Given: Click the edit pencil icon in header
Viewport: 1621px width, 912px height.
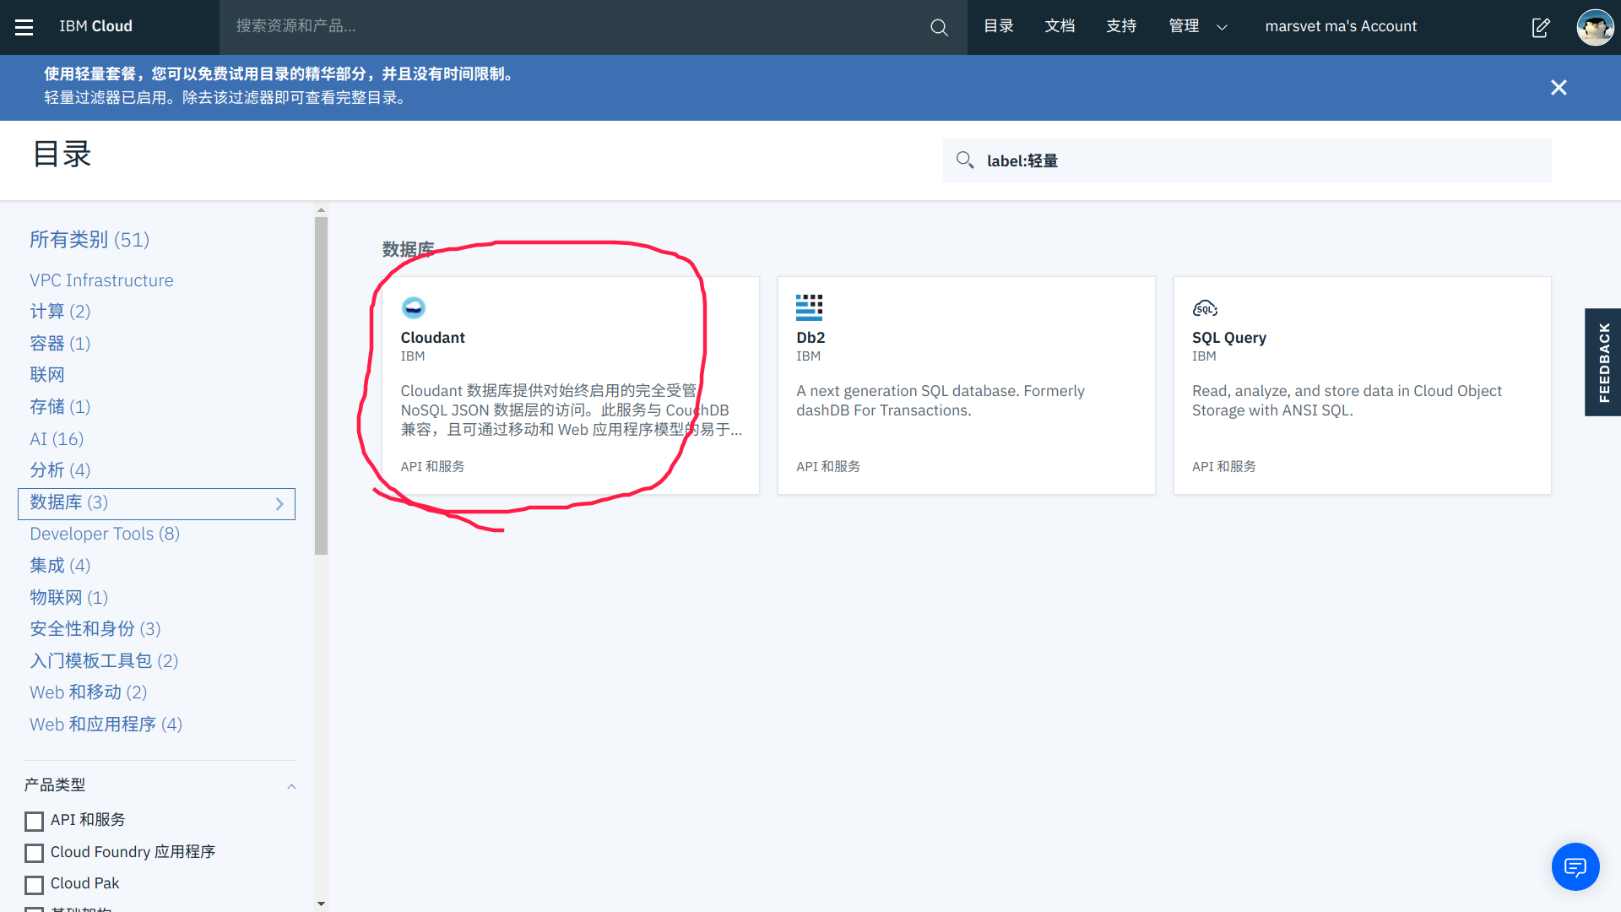Looking at the screenshot, I should [x=1541, y=27].
